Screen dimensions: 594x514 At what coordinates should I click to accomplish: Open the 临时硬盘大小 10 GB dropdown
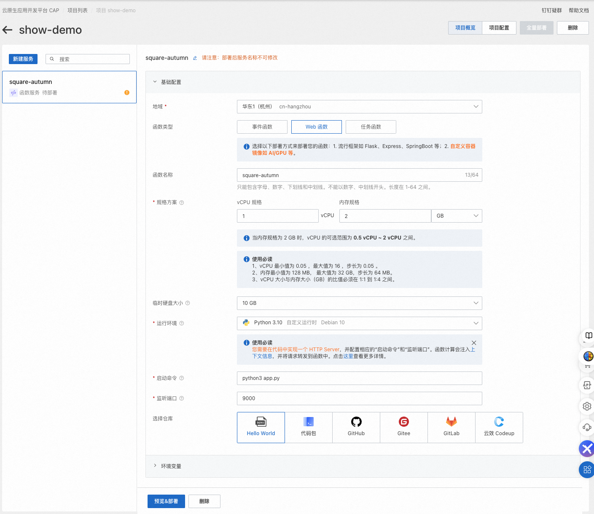click(360, 303)
